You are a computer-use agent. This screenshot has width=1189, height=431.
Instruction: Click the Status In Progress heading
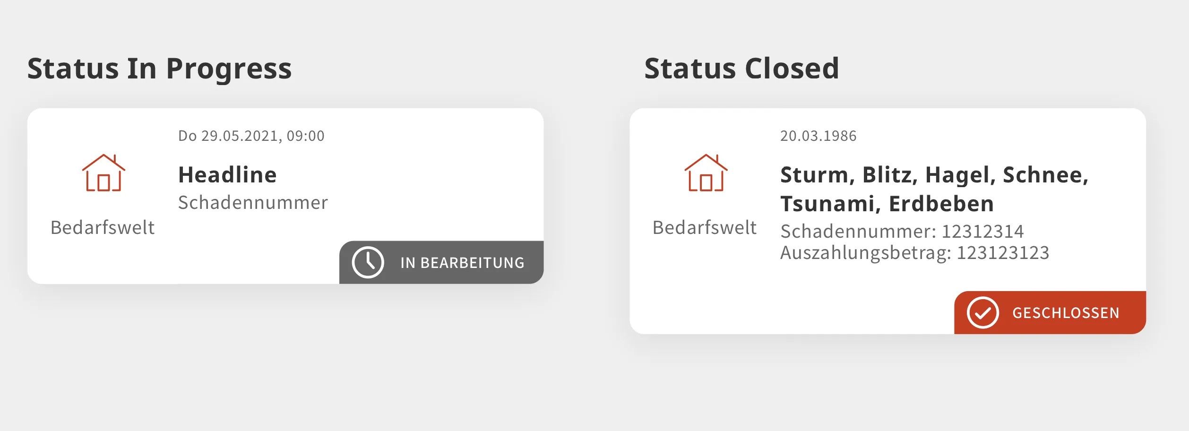(x=159, y=69)
